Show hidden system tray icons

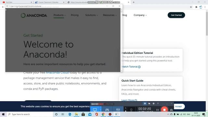coord(168,114)
